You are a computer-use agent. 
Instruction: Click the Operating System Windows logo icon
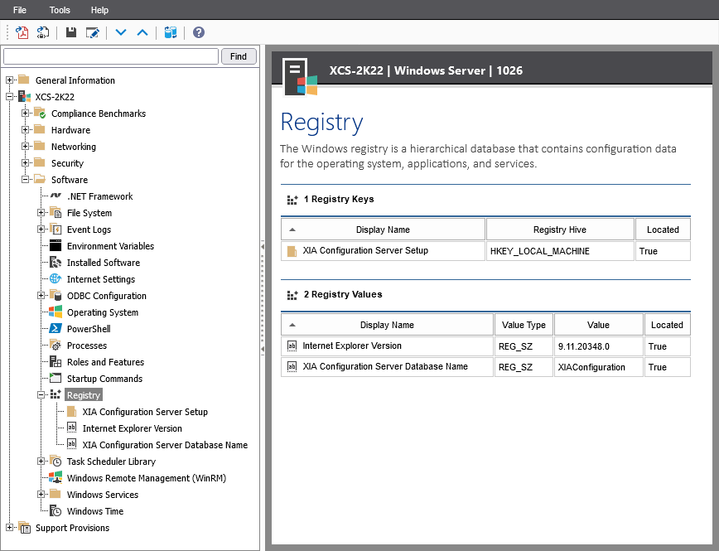[x=55, y=312]
